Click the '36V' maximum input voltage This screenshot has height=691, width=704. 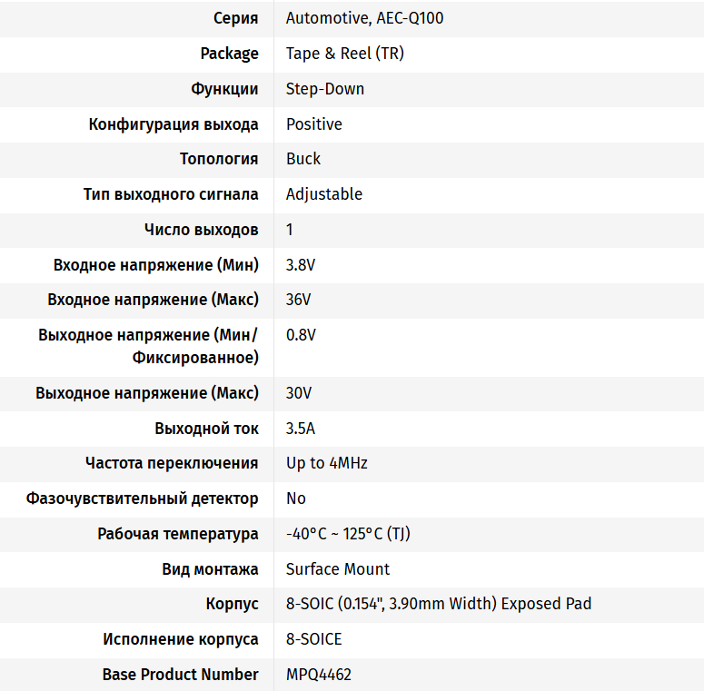pyautogui.click(x=298, y=300)
